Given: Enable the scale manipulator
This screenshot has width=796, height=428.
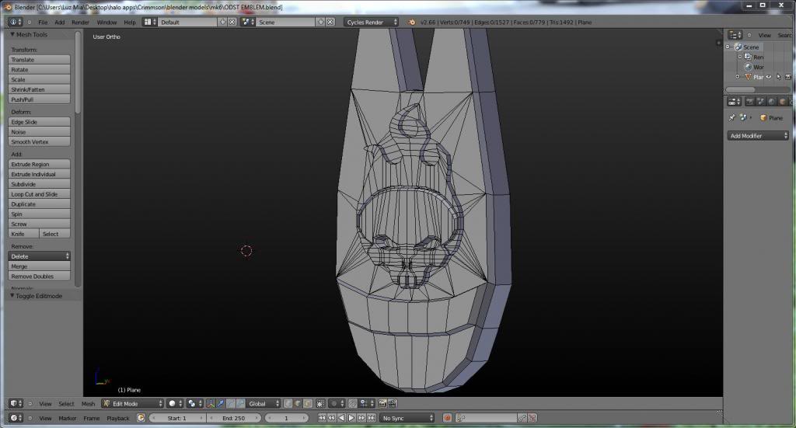Looking at the screenshot, I should point(241,404).
